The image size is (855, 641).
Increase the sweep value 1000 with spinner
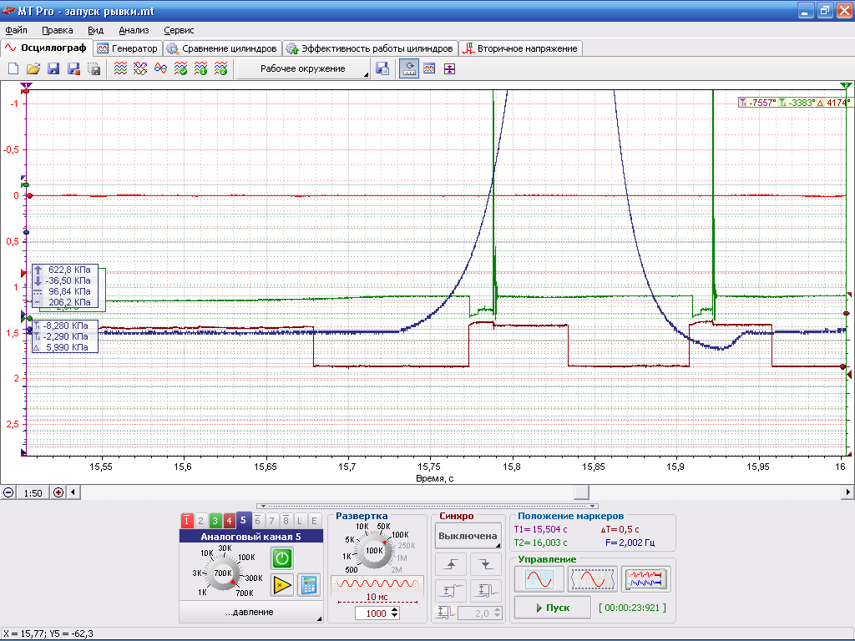(395, 610)
